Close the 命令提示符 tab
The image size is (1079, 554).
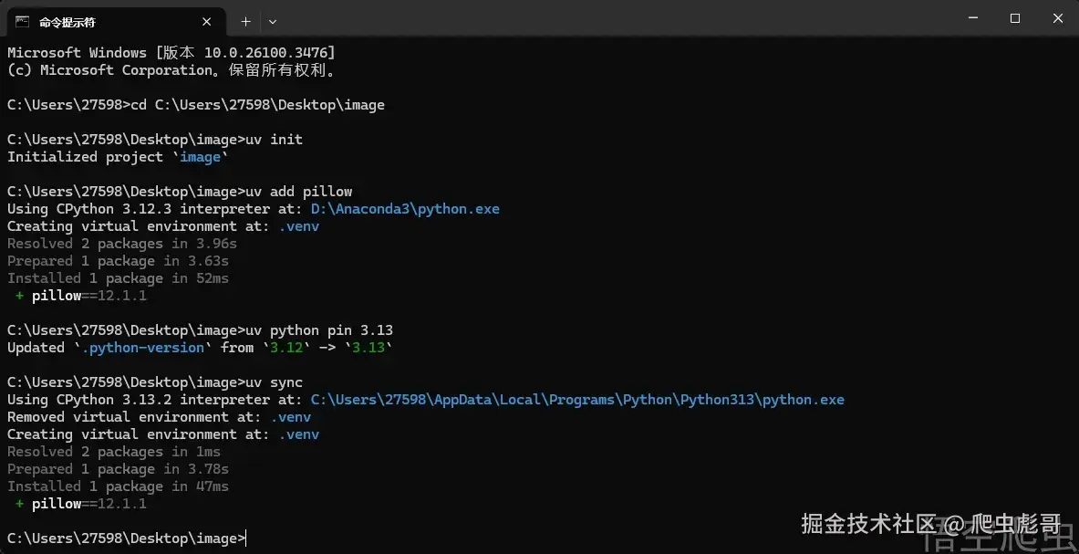(x=206, y=22)
